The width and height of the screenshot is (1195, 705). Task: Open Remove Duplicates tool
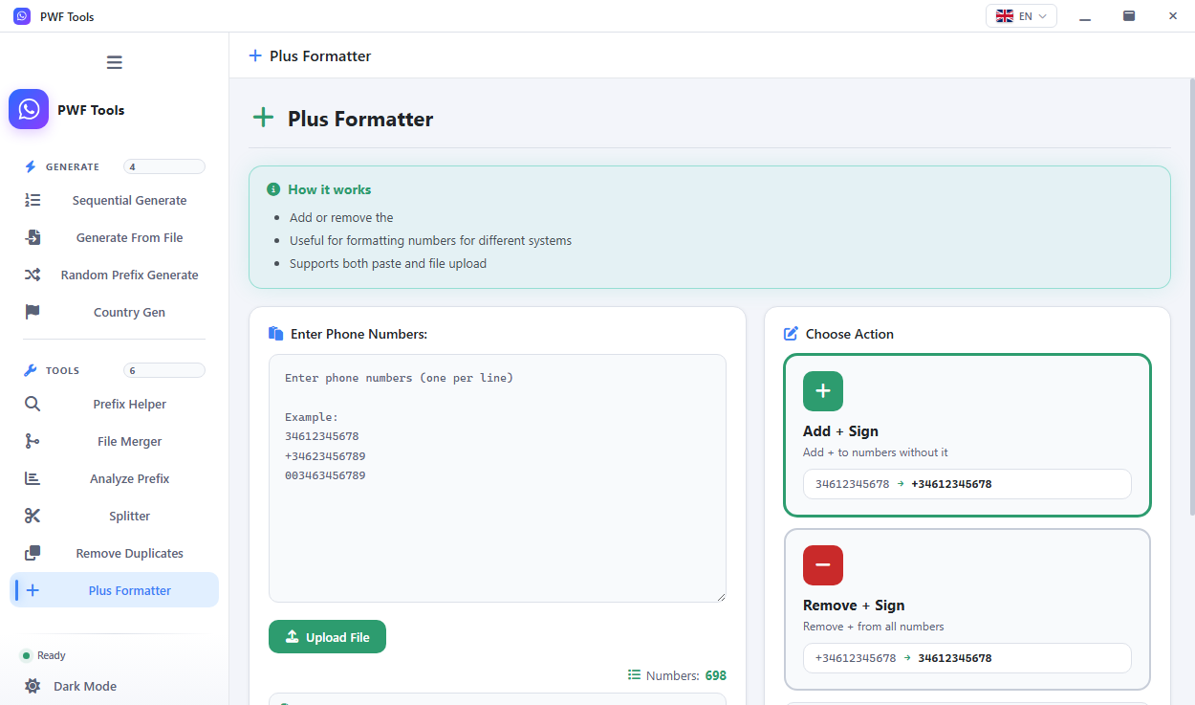coord(115,553)
